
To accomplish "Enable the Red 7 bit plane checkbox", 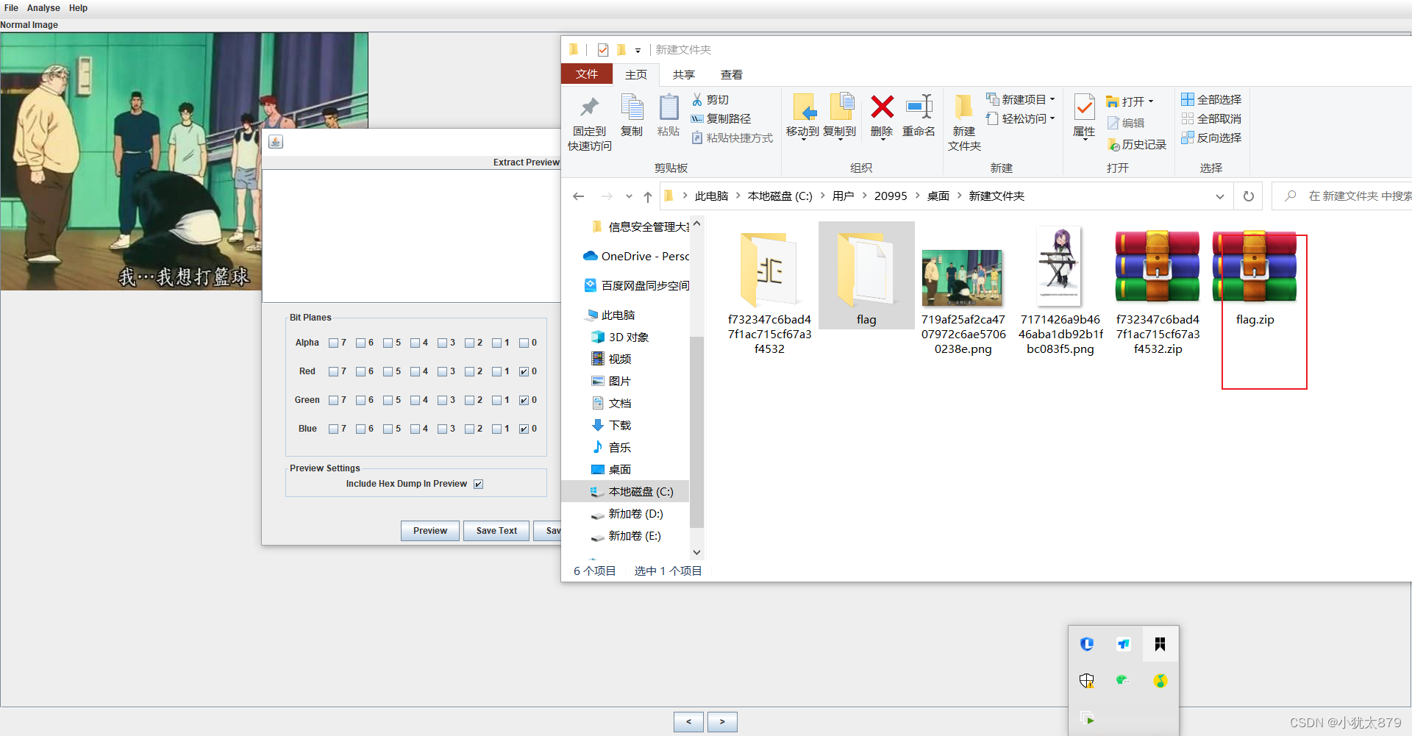I will point(333,371).
